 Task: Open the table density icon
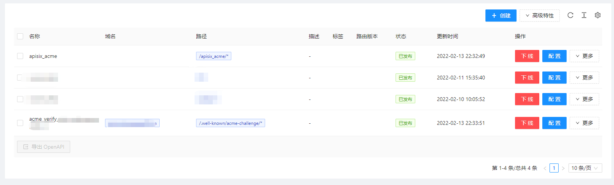(x=584, y=15)
